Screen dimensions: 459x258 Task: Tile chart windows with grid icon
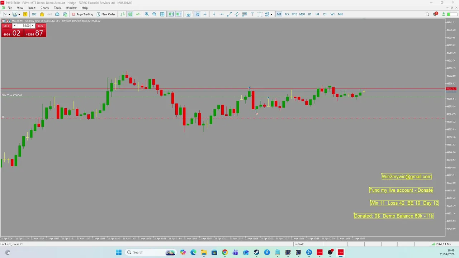point(162,14)
